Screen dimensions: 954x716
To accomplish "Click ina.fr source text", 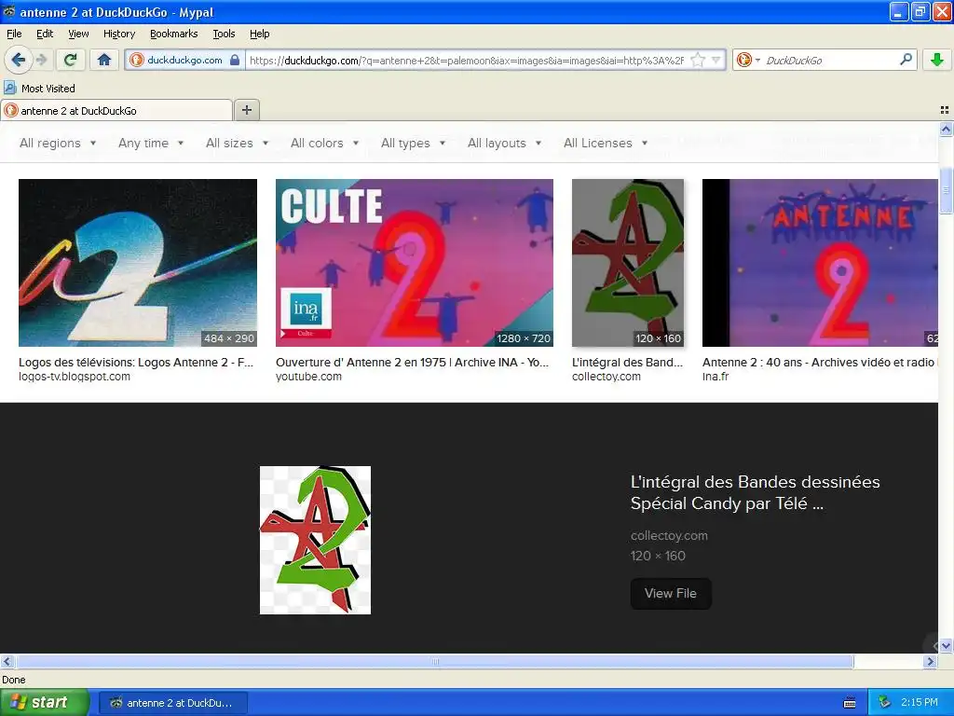I will (x=715, y=377).
